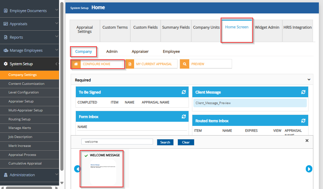Refresh the Client Message widget
Viewport: 323px width, 189px height.
tap(303, 92)
